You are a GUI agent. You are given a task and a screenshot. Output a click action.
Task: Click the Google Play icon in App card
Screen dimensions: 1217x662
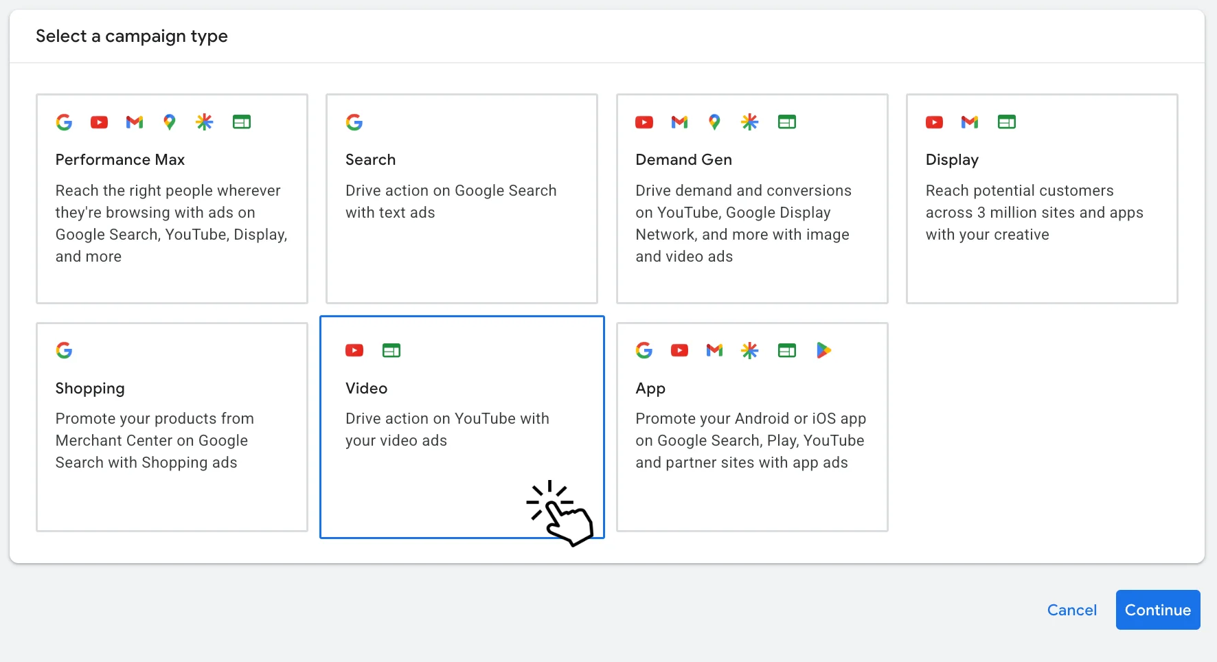(823, 350)
